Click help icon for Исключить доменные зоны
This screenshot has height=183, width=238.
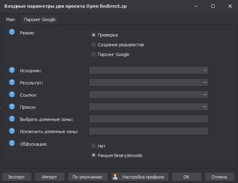[x=12, y=131]
